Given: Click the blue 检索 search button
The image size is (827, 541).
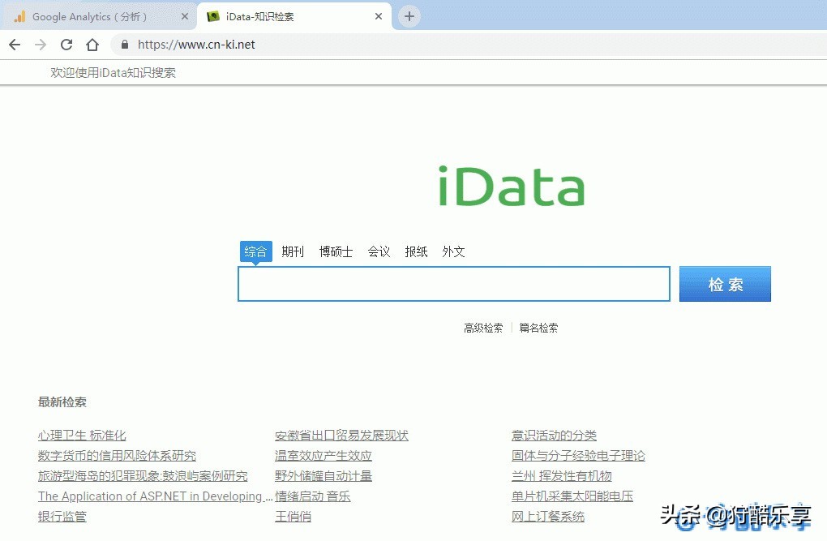Looking at the screenshot, I should (725, 284).
